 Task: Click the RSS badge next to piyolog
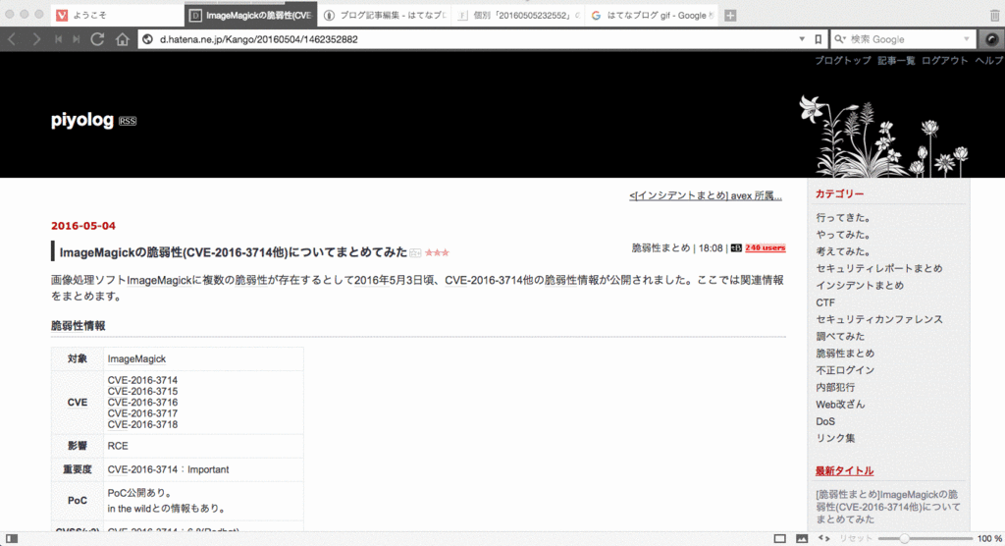(x=128, y=121)
